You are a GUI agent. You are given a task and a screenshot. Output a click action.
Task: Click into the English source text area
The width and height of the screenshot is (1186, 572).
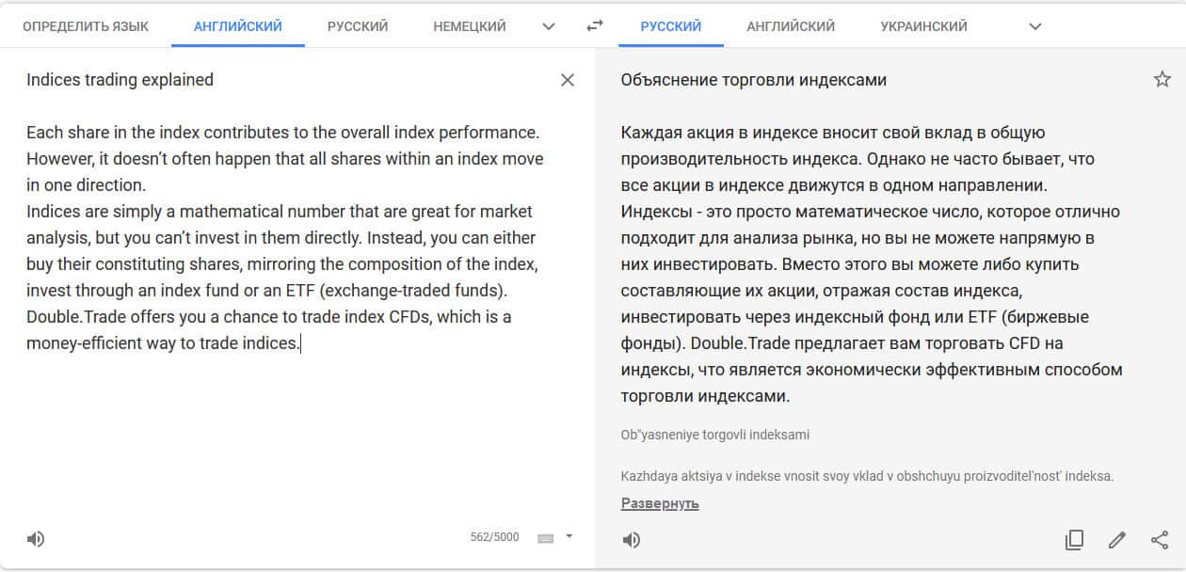pyautogui.click(x=282, y=237)
